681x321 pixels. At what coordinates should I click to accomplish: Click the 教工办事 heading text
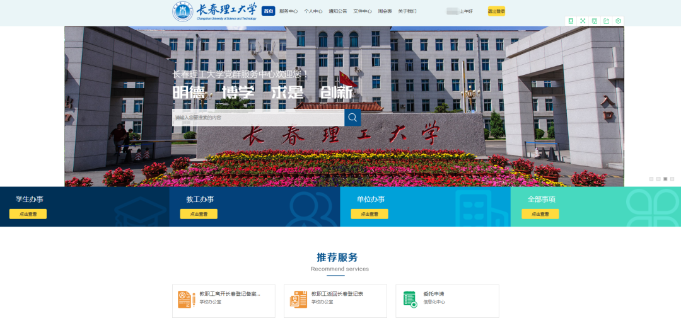pyautogui.click(x=201, y=200)
